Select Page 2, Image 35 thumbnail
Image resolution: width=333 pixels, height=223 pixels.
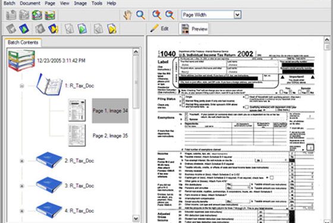point(77,136)
